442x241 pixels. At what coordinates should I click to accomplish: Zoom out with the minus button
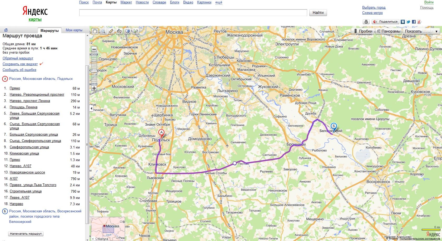(94, 49)
